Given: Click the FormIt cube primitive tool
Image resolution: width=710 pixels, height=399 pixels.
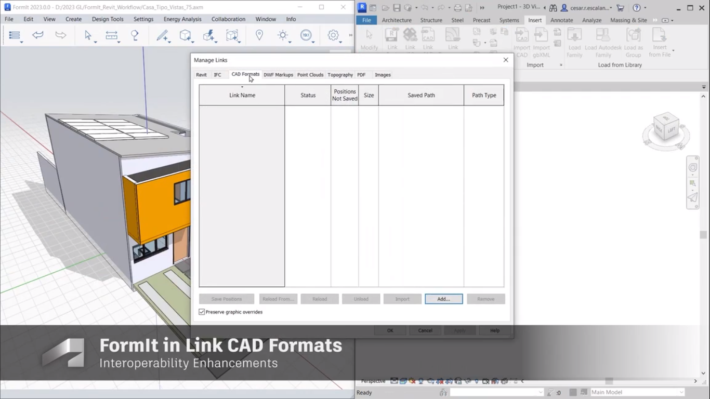Looking at the screenshot, I should click(185, 35).
